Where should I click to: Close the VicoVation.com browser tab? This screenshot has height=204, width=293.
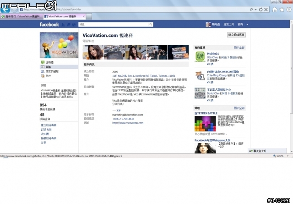pyautogui.click(x=84, y=16)
